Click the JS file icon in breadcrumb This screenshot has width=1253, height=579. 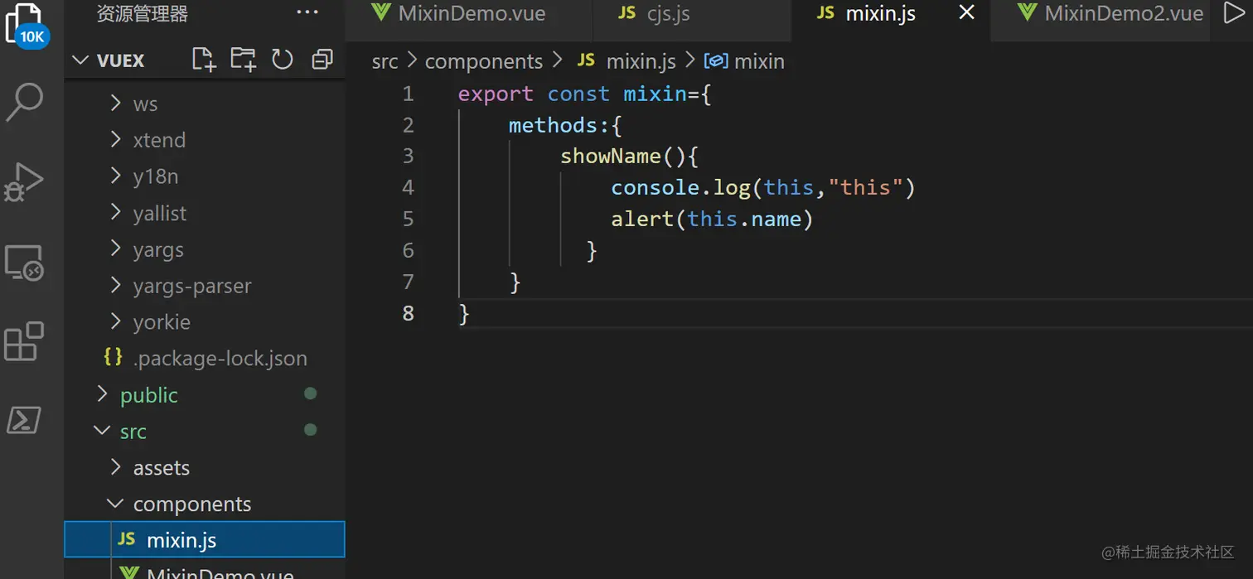(586, 60)
